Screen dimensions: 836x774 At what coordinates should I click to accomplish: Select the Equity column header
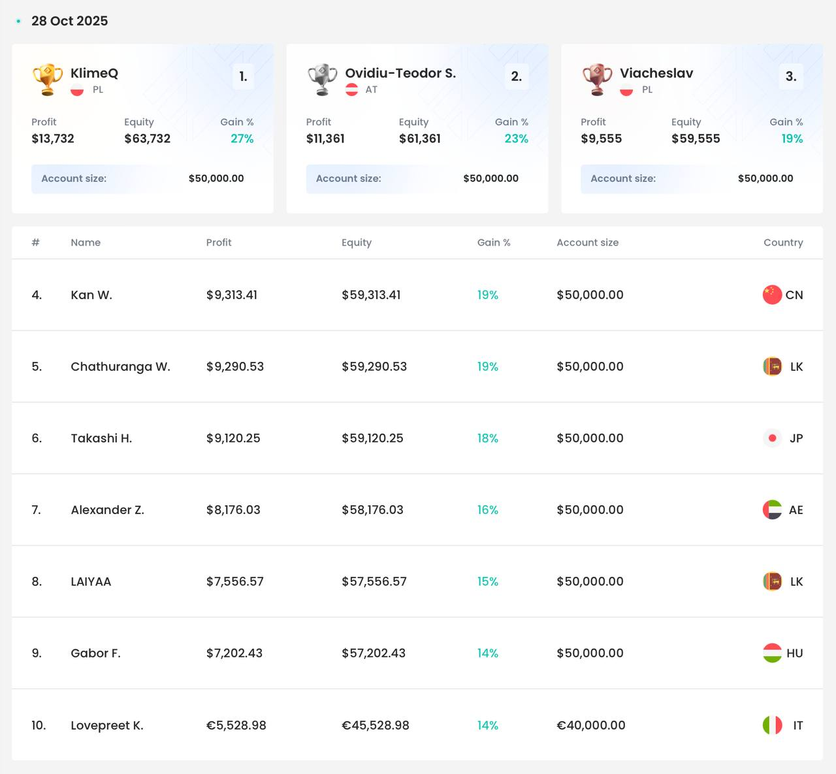(x=357, y=242)
